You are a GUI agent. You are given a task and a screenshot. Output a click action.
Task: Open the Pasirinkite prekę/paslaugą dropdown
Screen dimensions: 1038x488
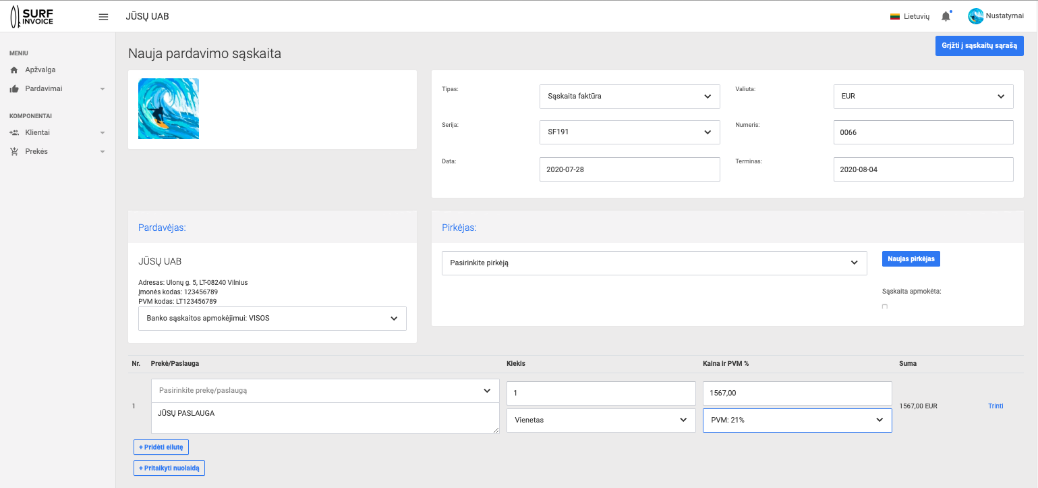pyautogui.click(x=325, y=391)
